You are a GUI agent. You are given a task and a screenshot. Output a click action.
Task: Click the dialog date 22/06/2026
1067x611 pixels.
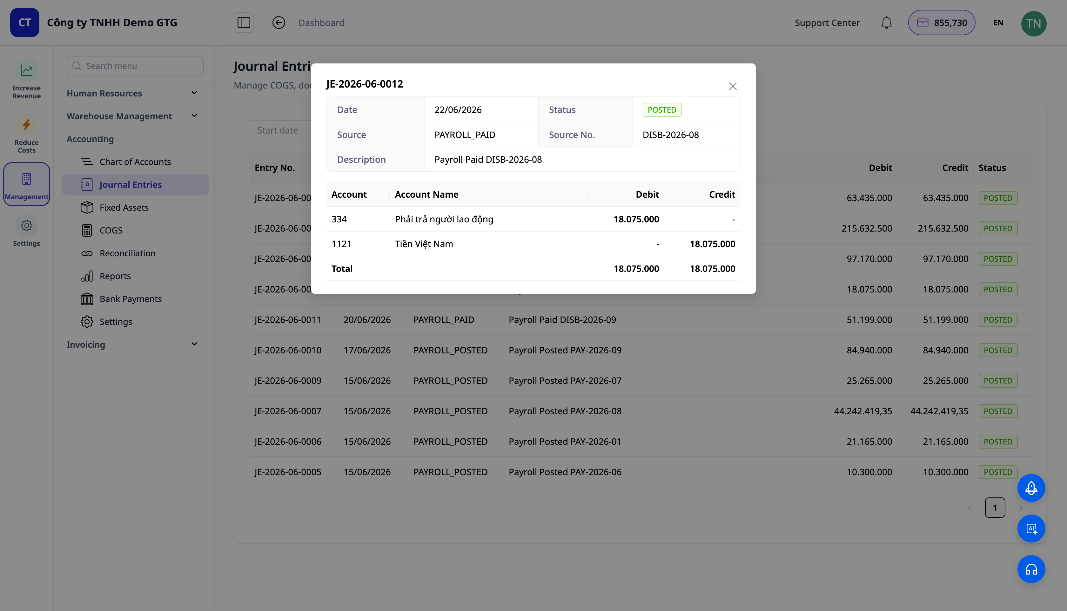click(458, 109)
